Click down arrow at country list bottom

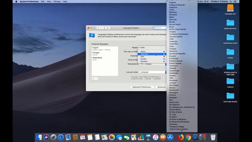pos(182,131)
